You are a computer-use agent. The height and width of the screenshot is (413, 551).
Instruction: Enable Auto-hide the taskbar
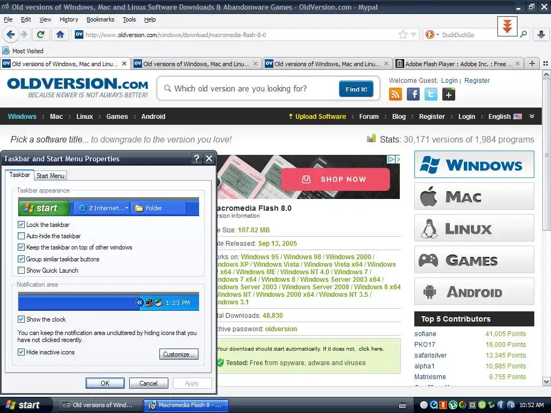(21, 236)
